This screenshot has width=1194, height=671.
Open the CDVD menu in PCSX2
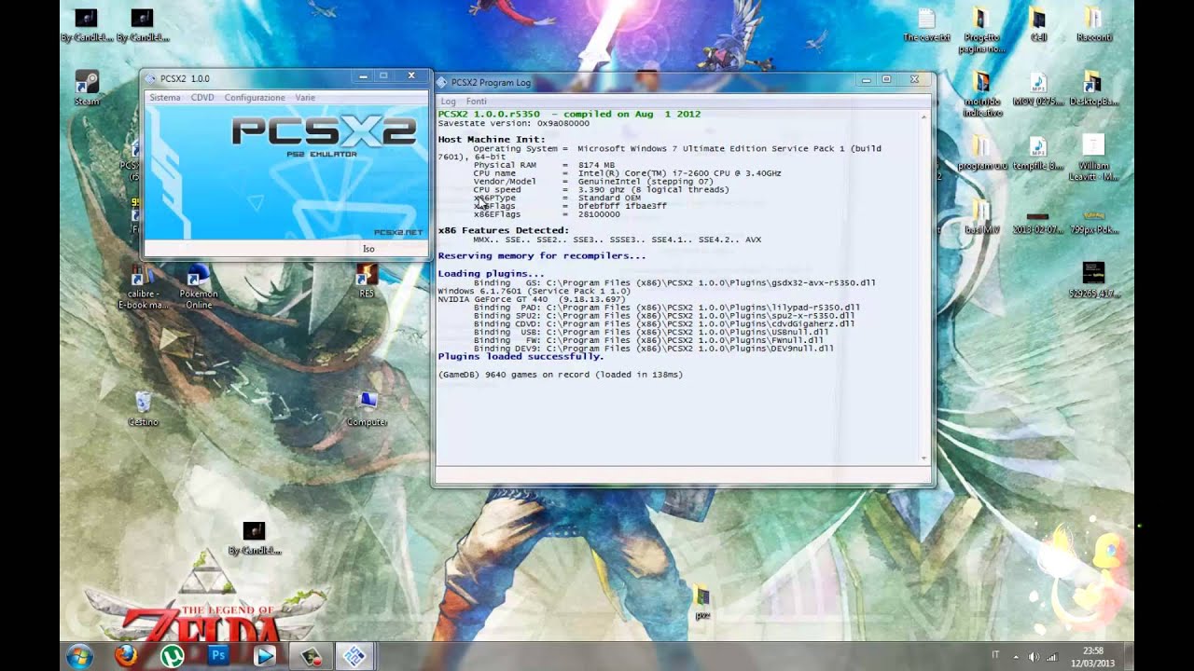202,98
